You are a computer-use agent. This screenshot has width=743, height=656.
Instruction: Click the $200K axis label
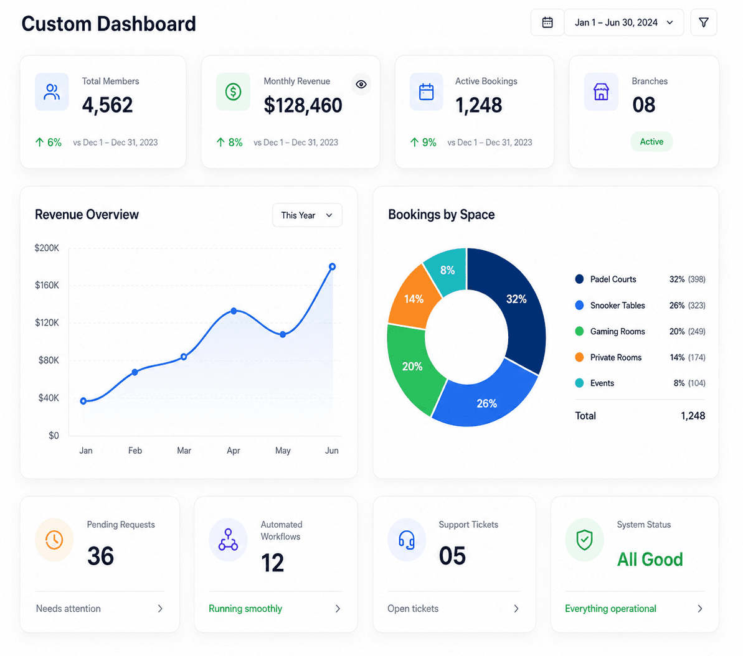pos(47,248)
